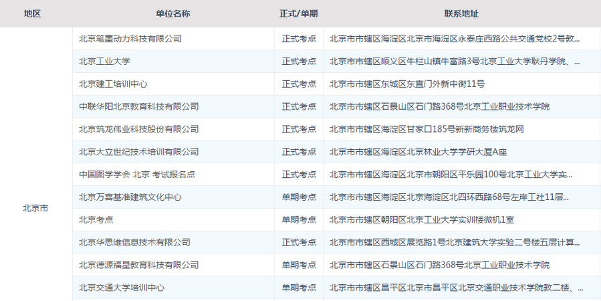Select the 北京市 region cell
This screenshot has height=301, width=601.
tap(35, 209)
